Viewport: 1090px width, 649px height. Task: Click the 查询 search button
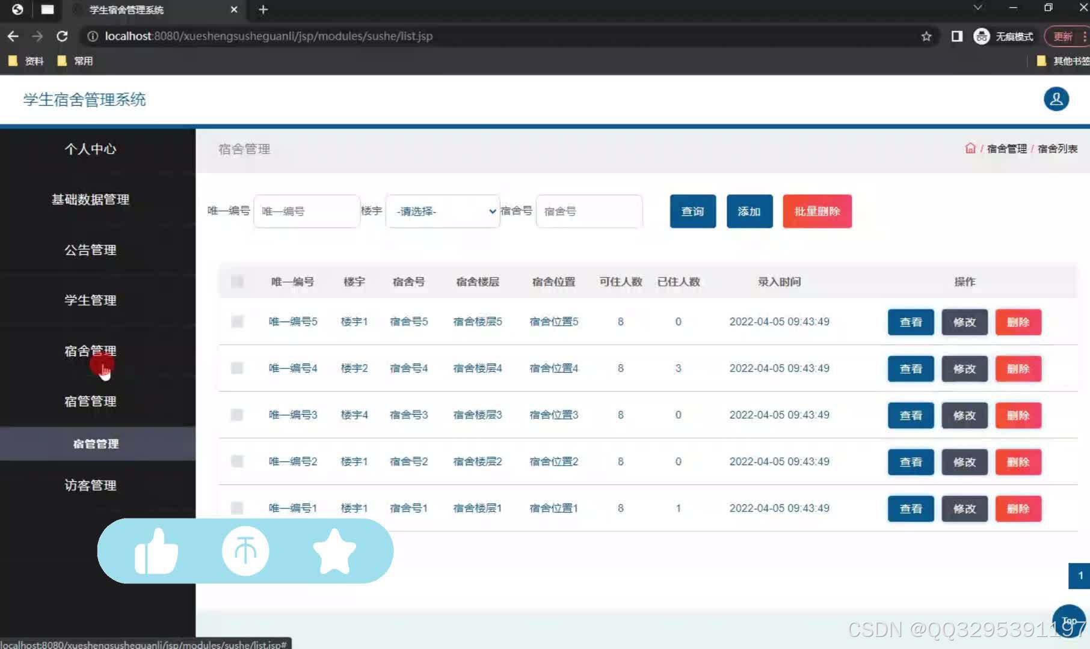pos(692,211)
